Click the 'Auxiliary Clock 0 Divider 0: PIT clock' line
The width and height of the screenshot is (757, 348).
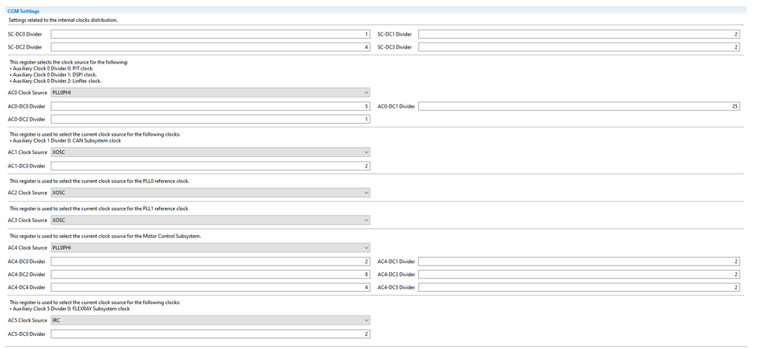click(52, 69)
